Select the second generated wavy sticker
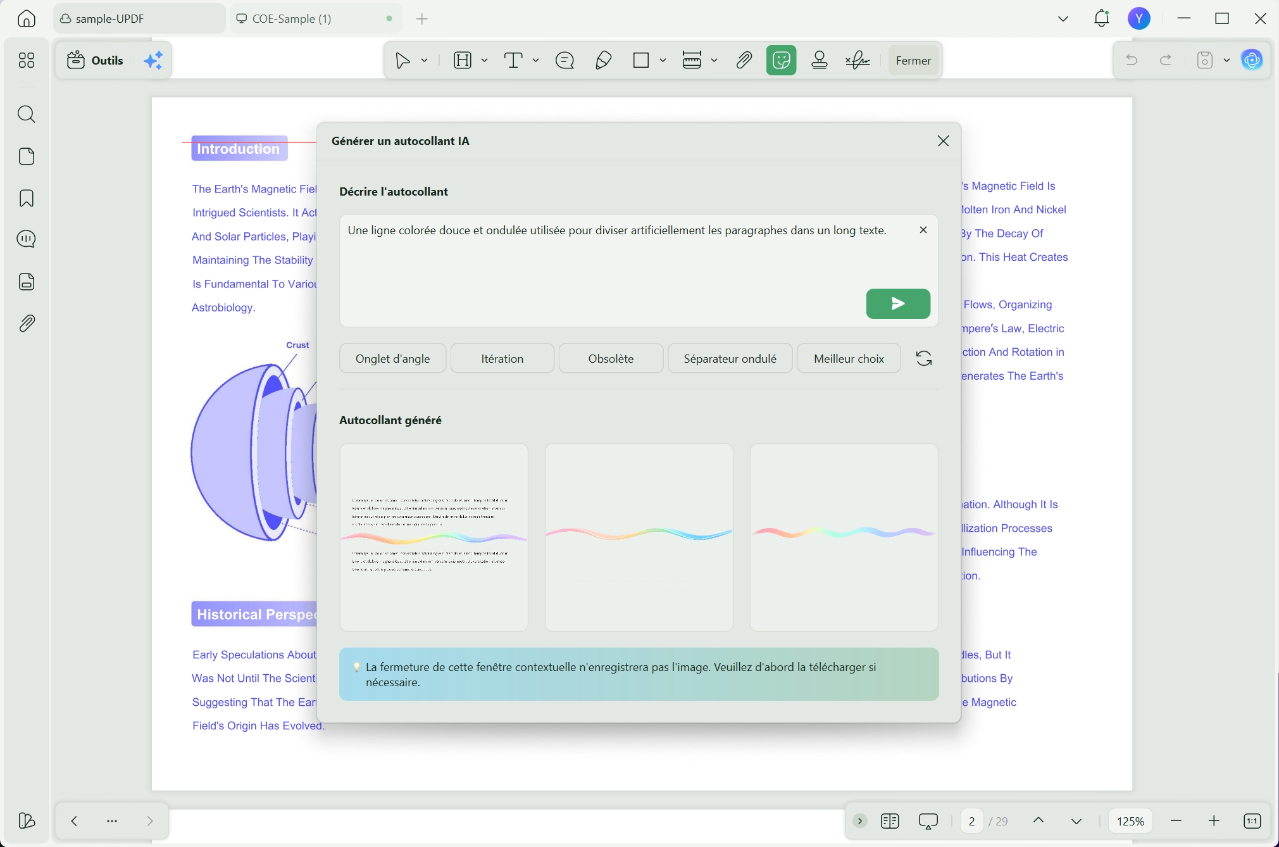The width and height of the screenshot is (1279, 847). tap(639, 537)
